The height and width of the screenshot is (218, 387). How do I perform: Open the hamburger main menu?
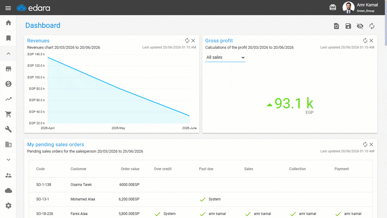click(x=8, y=8)
